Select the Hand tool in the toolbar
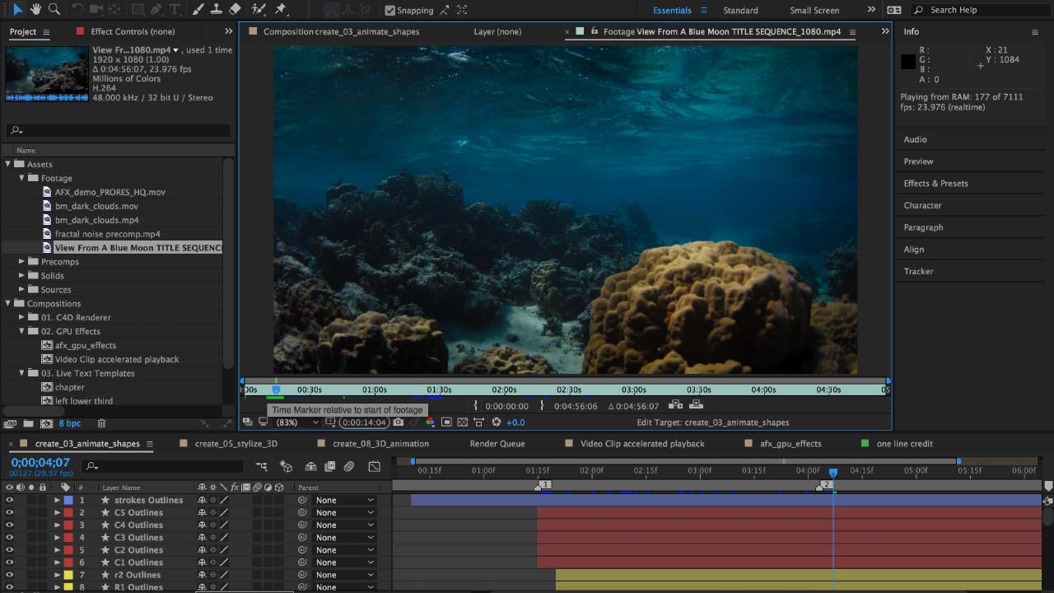Viewport: 1054px width, 593px height. [x=35, y=10]
